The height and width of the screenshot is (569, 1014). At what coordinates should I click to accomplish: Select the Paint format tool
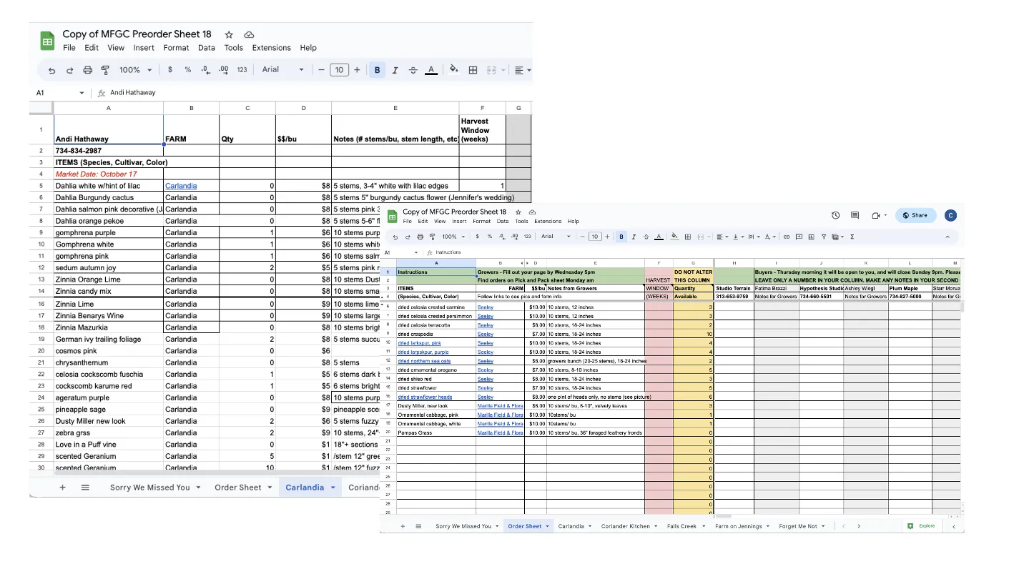pyautogui.click(x=105, y=69)
